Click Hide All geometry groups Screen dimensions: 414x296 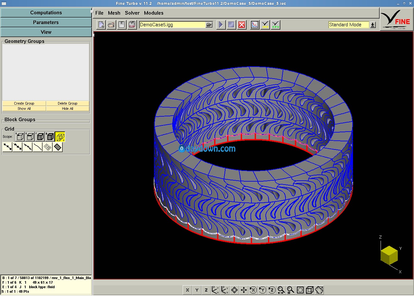click(67, 109)
